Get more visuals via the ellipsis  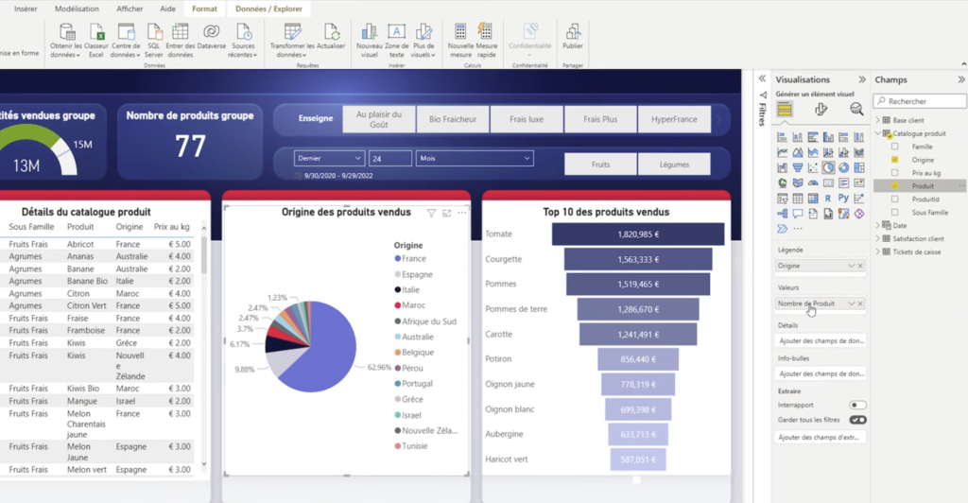click(798, 229)
